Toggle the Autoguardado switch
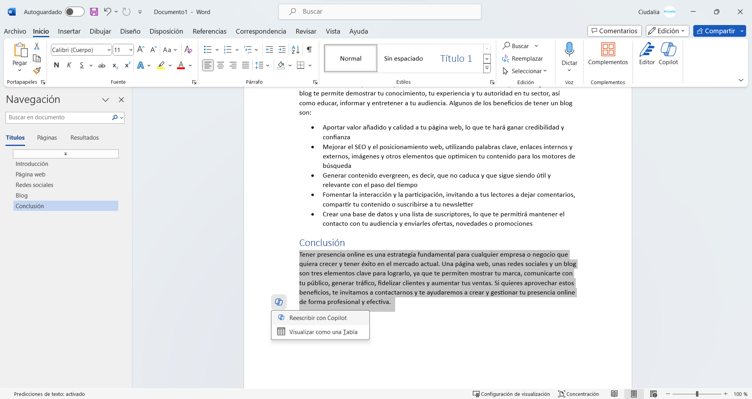 pos(74,12)
